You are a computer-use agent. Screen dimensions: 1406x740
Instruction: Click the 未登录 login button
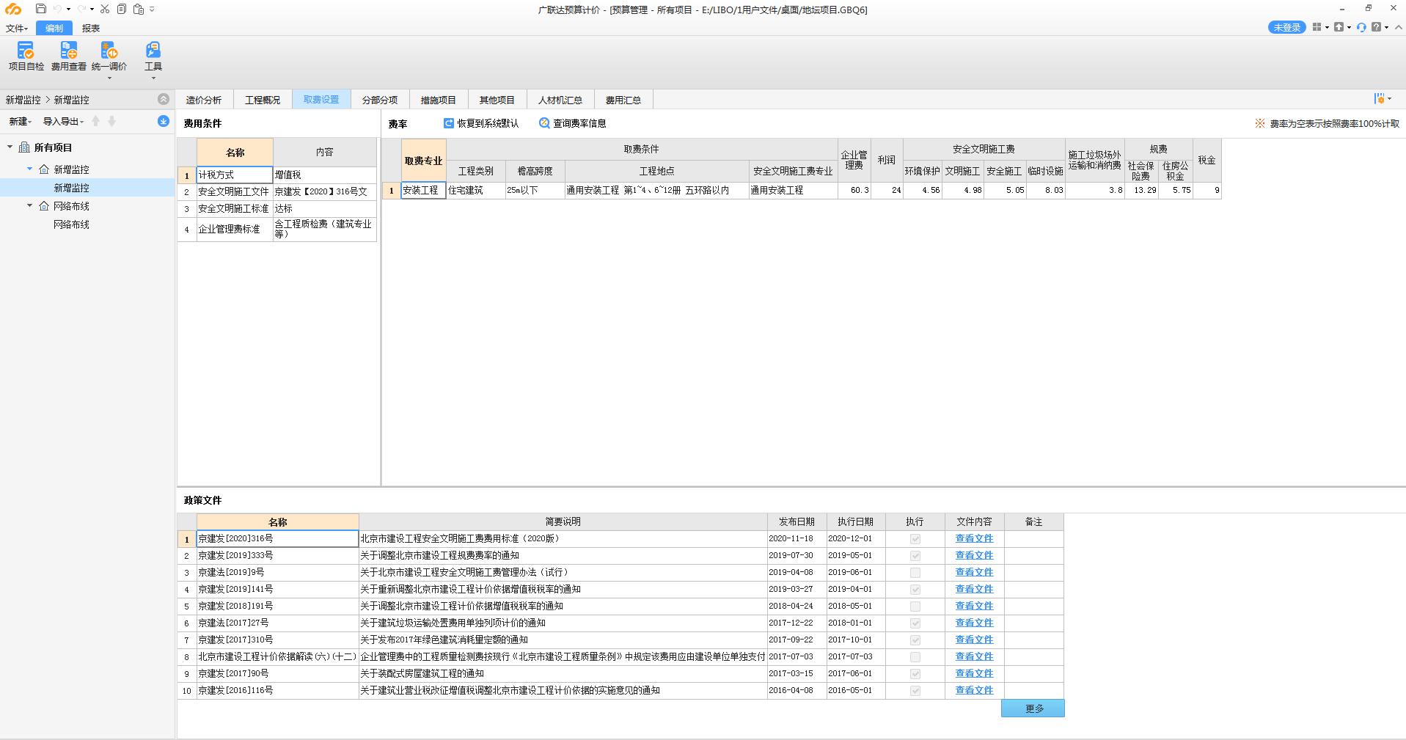click(x=1287, y=27)
